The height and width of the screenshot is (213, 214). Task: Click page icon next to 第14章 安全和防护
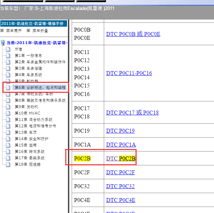pyautogui.click(x=8, y=139)
